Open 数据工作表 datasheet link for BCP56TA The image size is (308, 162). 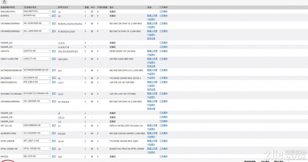pos(152,16)
